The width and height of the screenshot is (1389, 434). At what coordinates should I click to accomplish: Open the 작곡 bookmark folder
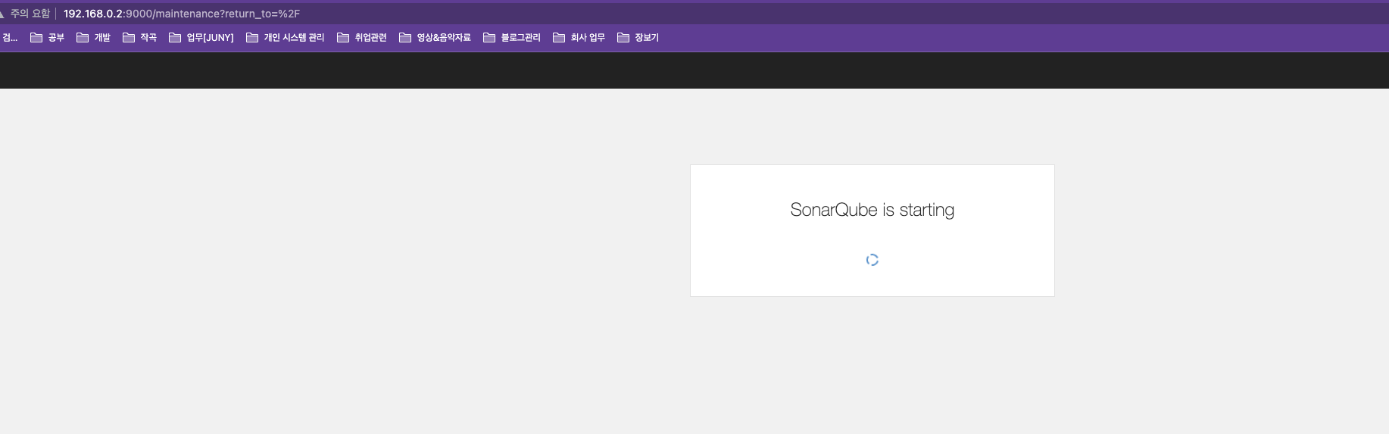[x=140, y=37]
